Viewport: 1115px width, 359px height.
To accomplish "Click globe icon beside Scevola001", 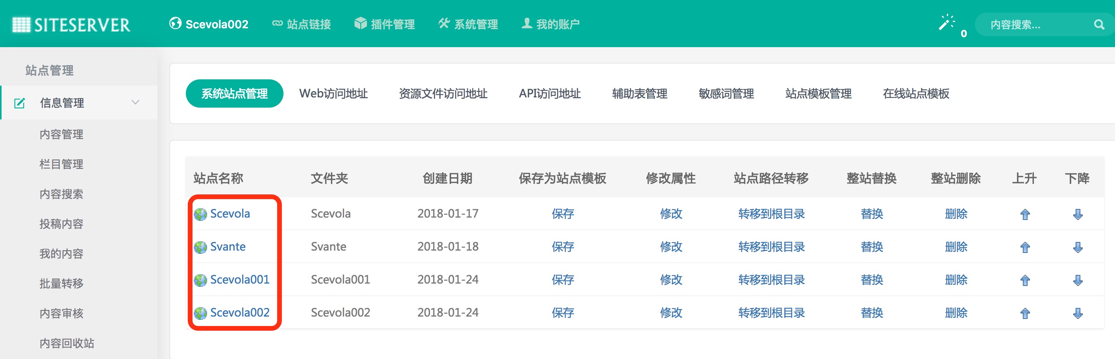I will tap(200, 280).
